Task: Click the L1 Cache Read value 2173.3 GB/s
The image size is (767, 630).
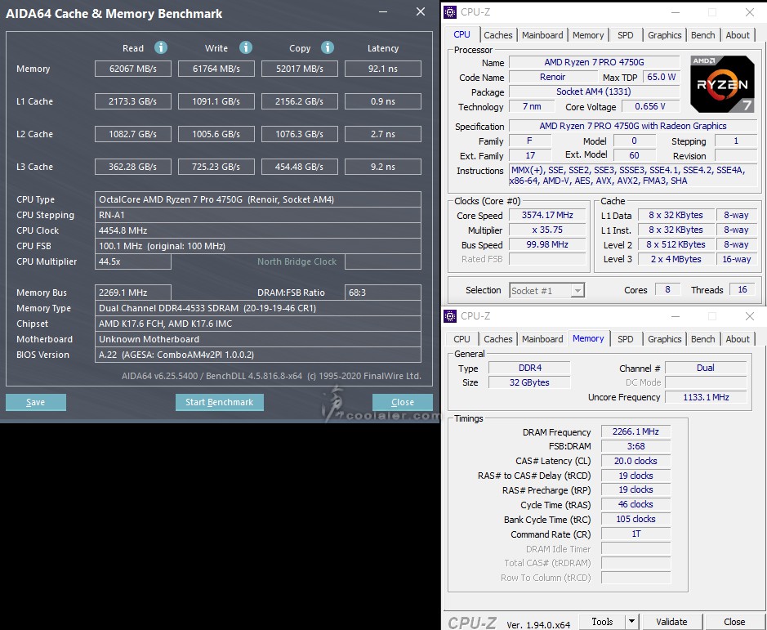Action: click(133, 102)
